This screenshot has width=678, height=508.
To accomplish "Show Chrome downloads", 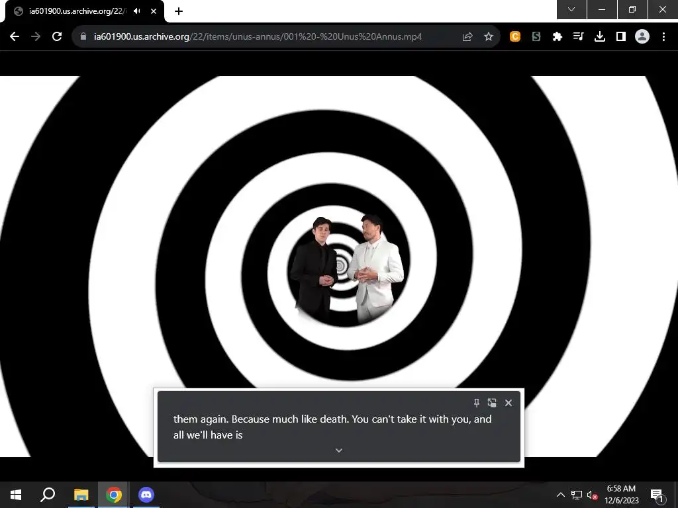I will coord(600,37).
